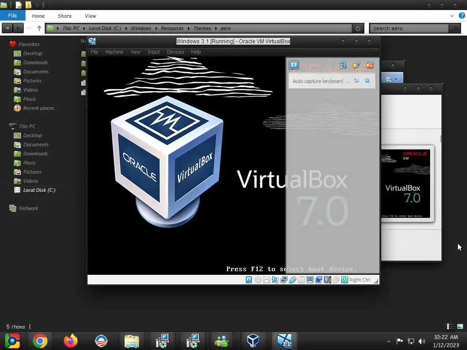The height and width of the screenshot is (350, 467).
Task: Open the dropdown arrow in VirtualBox Manager toolbar
Action: click(x=396, y=79)
